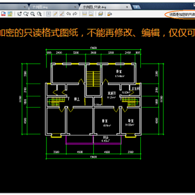Close the 示例图_只读.dwg tab
Viewport: 195px width, 195px height.
127,7
